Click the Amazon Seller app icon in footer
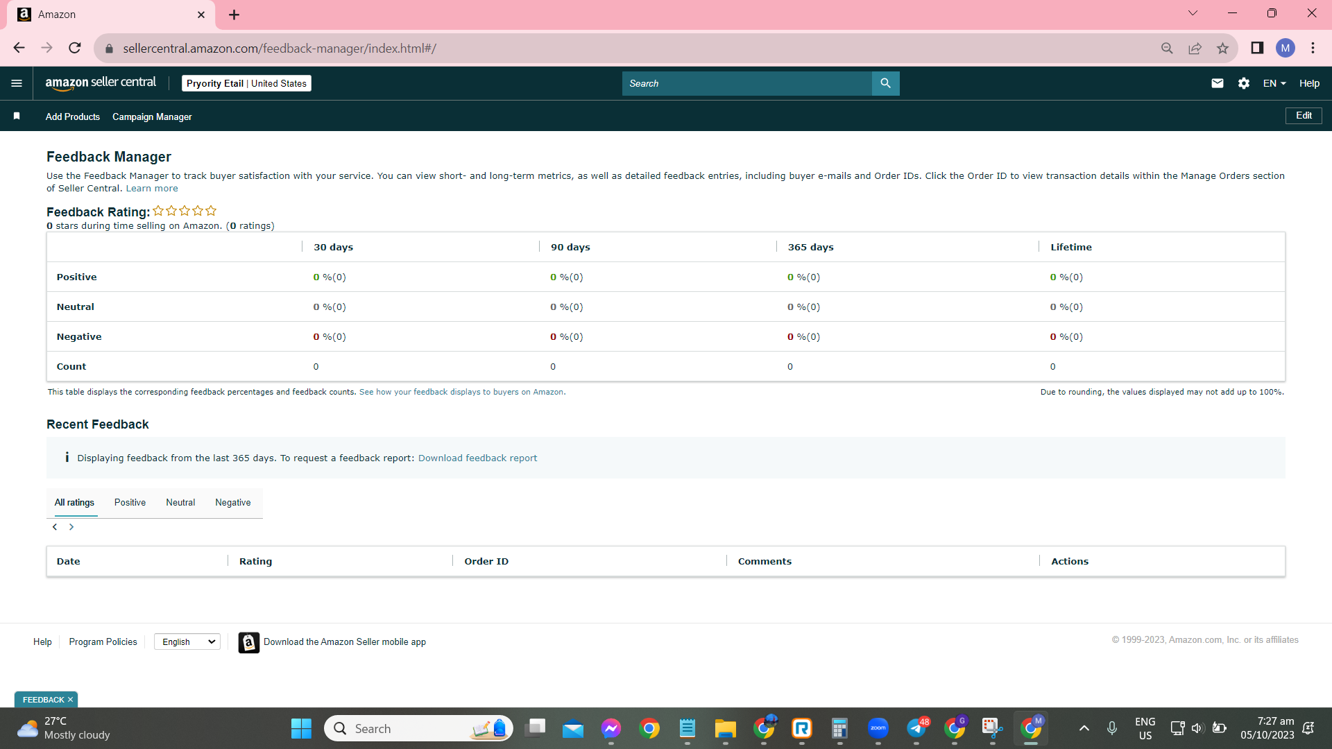The height and width of the screenshot is (749, 1332). pos(249,642)
